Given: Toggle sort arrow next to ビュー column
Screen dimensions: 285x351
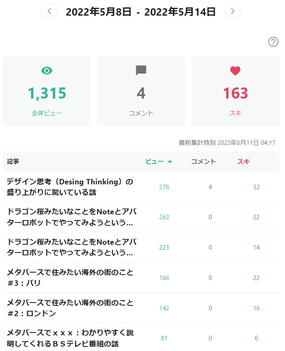Looking at the screenshot, I should (x=170, y=162).
